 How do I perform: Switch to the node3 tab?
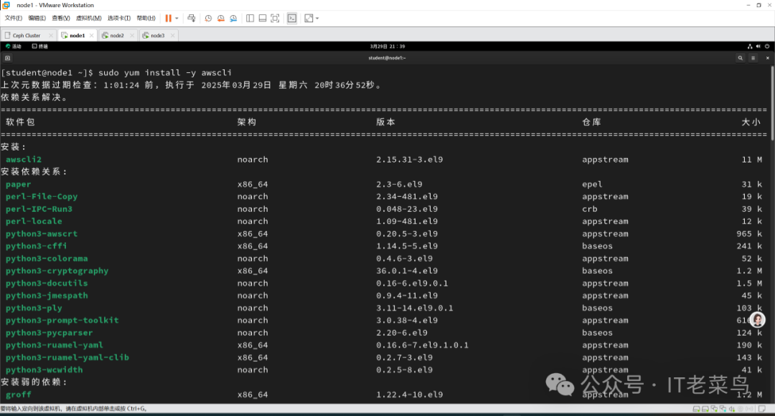[x=158, y=36]
